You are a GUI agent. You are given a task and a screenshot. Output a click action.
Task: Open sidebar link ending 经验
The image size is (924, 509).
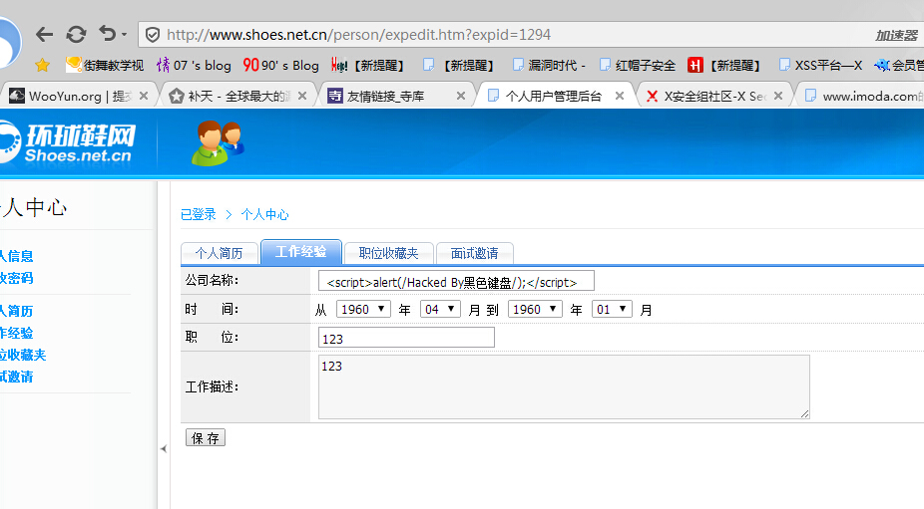coord(17,333)
